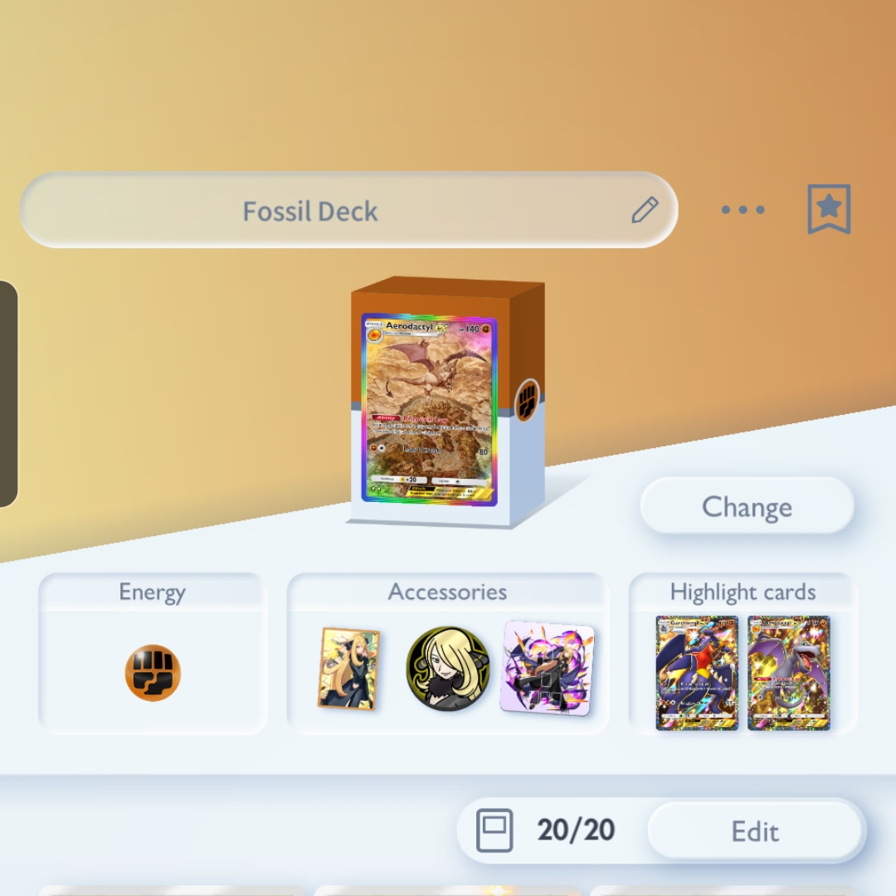Select the Cynthia card sleeve accessory
Image resolution: width=896 pixels, height=896 pixels.
[x=348, y=669]
